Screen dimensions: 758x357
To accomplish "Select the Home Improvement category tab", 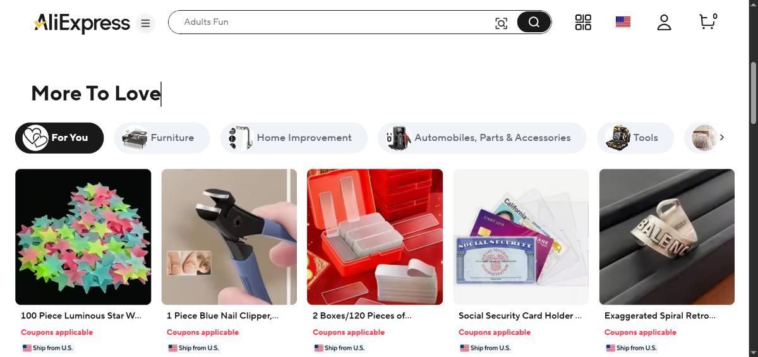I will (294, 138).
